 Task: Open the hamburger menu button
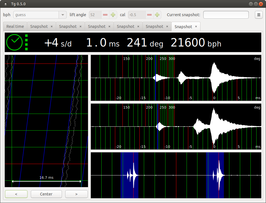point(259,15)
